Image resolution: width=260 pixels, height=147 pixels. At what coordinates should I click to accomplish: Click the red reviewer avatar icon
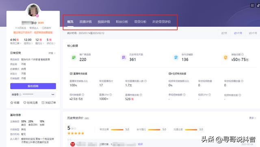73,144
